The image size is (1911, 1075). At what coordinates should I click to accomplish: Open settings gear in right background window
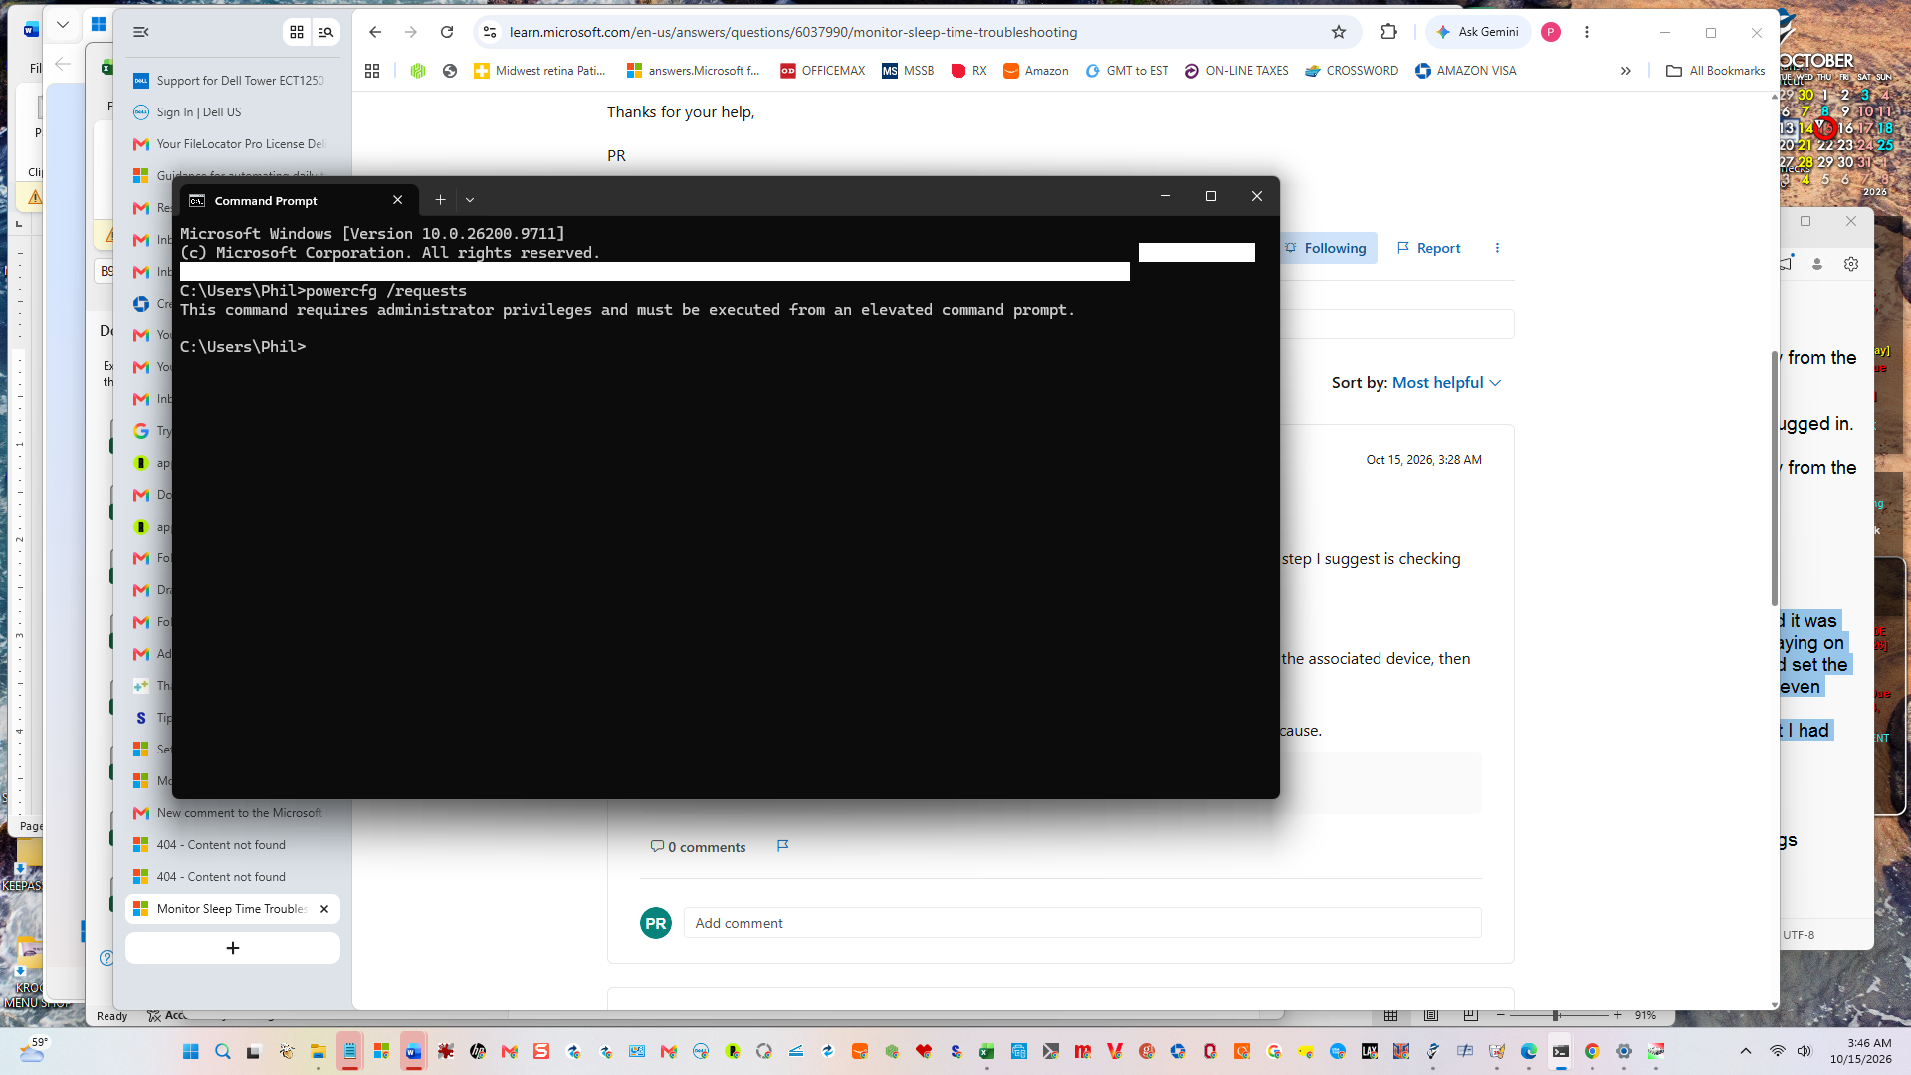click(1851, 264)
